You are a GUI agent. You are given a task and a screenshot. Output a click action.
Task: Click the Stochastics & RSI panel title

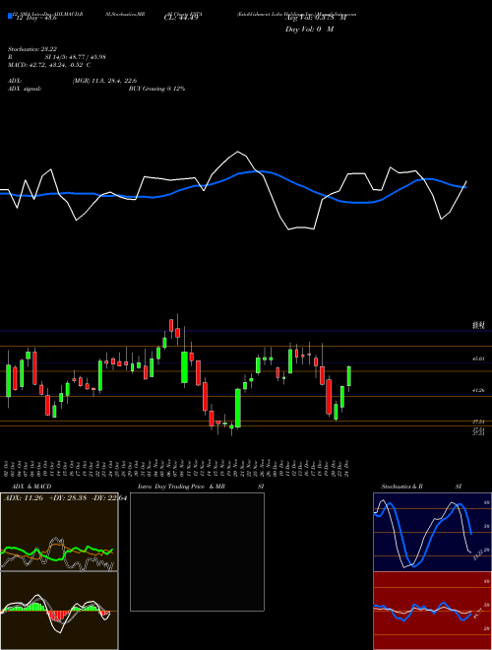[x=421, y=487]
